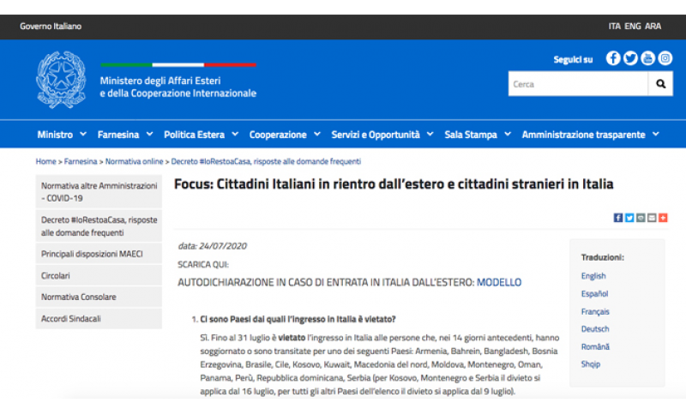The image size is (686, 415).
Task: Click the print icon above article
Action: click(x=641, y=218)
